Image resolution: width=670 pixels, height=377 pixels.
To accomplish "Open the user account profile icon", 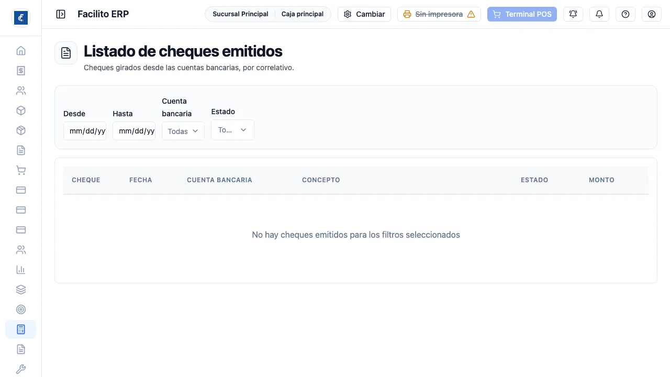I will [x=652, y=14].
